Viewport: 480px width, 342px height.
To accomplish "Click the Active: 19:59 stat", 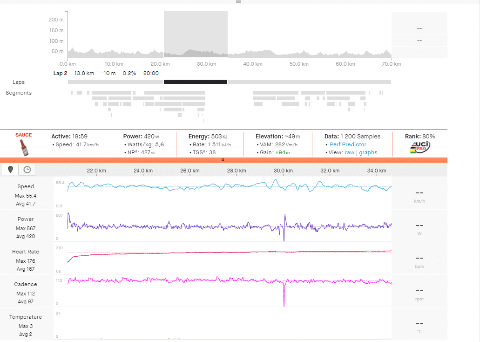I will [69, 137].
